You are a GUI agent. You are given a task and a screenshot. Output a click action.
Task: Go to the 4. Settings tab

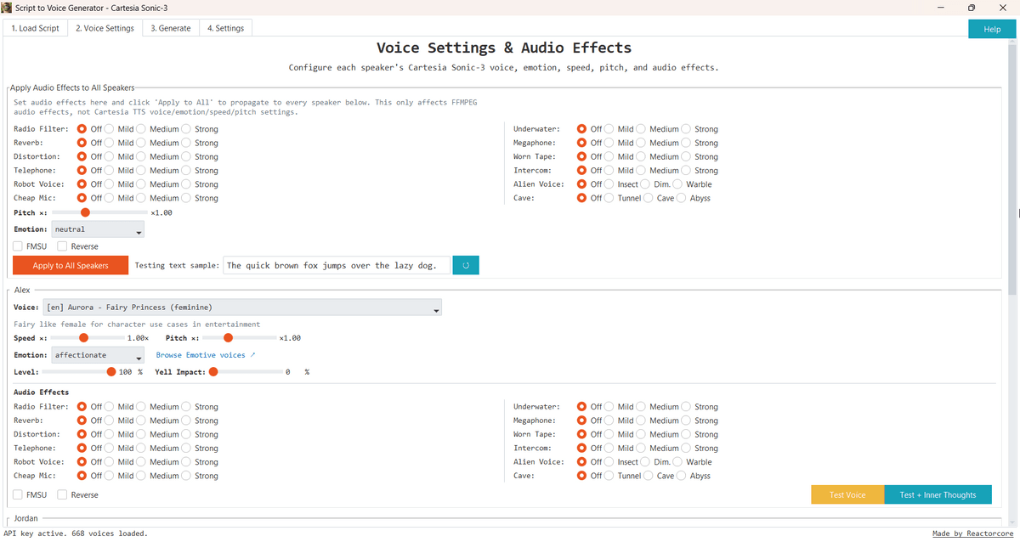pos(225,28)
